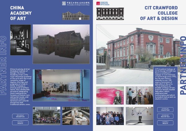The width and height of the screenshot is (186, 131).
Task: Click the Crawford staff group photo
Action: pos(110,116)
